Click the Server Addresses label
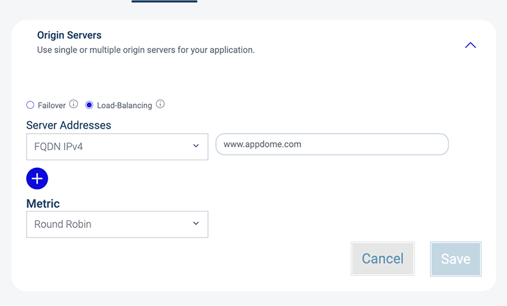Viewport: 507px width, 306px height. (x=68, y=125)
